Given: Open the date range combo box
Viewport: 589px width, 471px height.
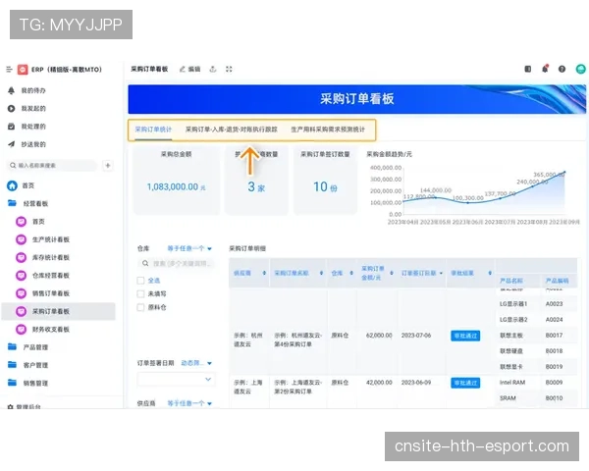Looking at the screenshot, I should pyautogui.click(x=176, y=380).
